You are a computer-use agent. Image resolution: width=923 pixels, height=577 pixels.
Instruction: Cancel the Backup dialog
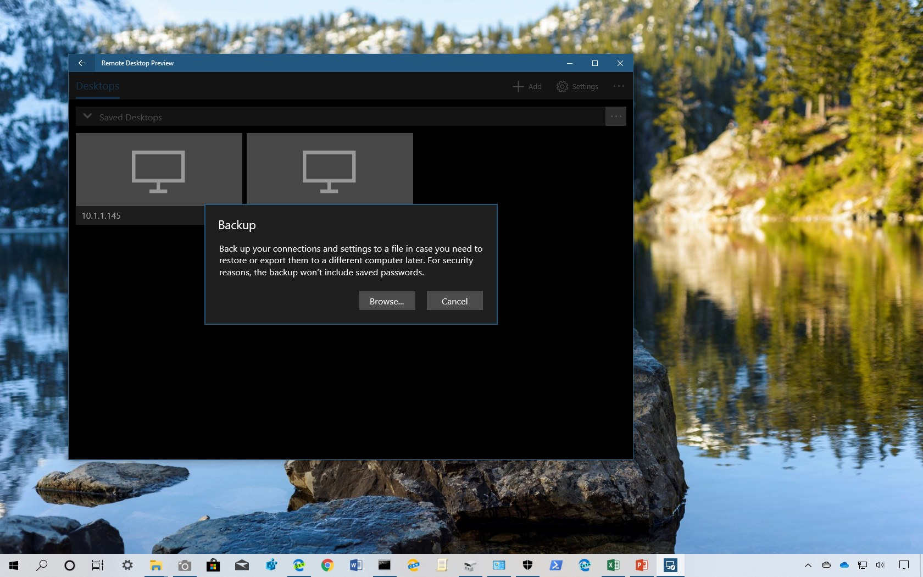pyautogui.click(x=454, y=301)
